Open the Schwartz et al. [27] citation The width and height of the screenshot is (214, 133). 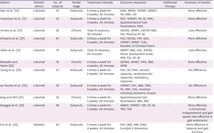click(12, 39)
